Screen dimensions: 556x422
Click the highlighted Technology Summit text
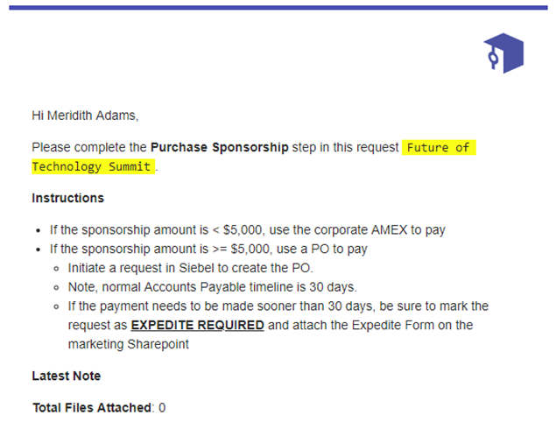[x=93, y=166]
